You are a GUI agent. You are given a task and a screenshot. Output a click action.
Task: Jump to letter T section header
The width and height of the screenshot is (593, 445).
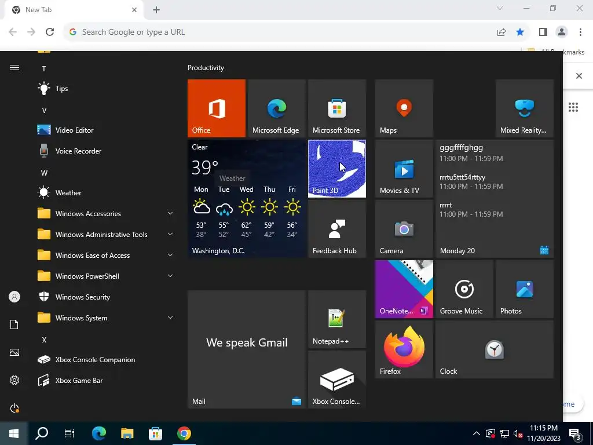pyautogui.click(x=44, y=68)
